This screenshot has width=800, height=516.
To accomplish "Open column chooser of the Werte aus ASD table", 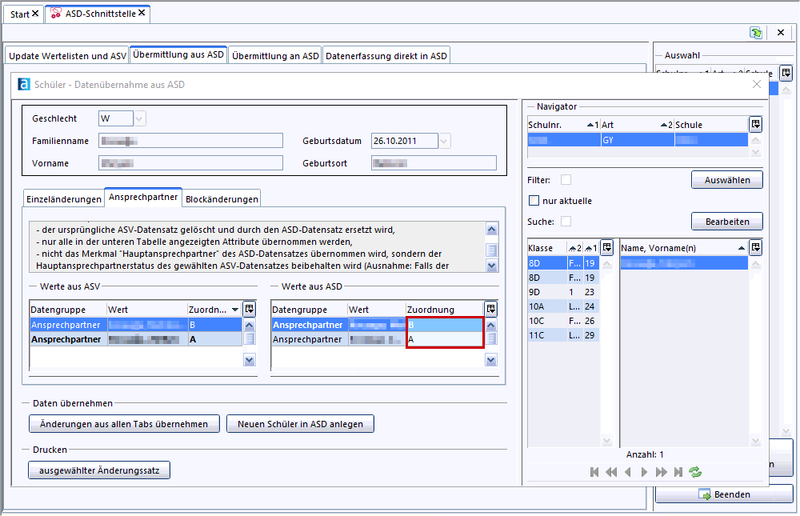I will point(490,309).
